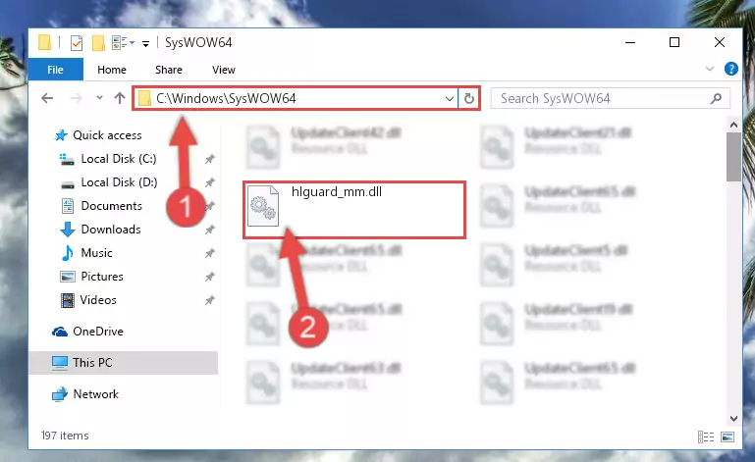Click the Properties icon in quick access toolbar

(76, 43)
